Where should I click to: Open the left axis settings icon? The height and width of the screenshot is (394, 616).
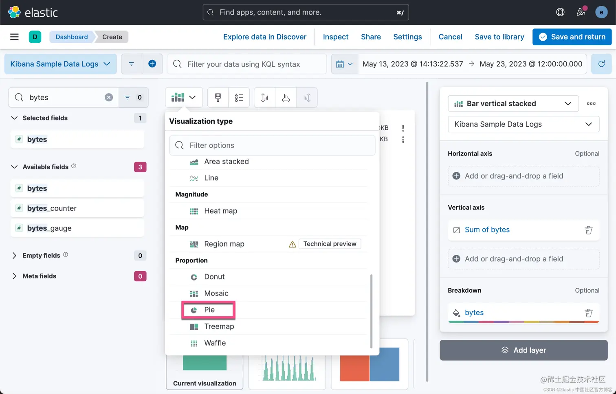pos(264,98)
